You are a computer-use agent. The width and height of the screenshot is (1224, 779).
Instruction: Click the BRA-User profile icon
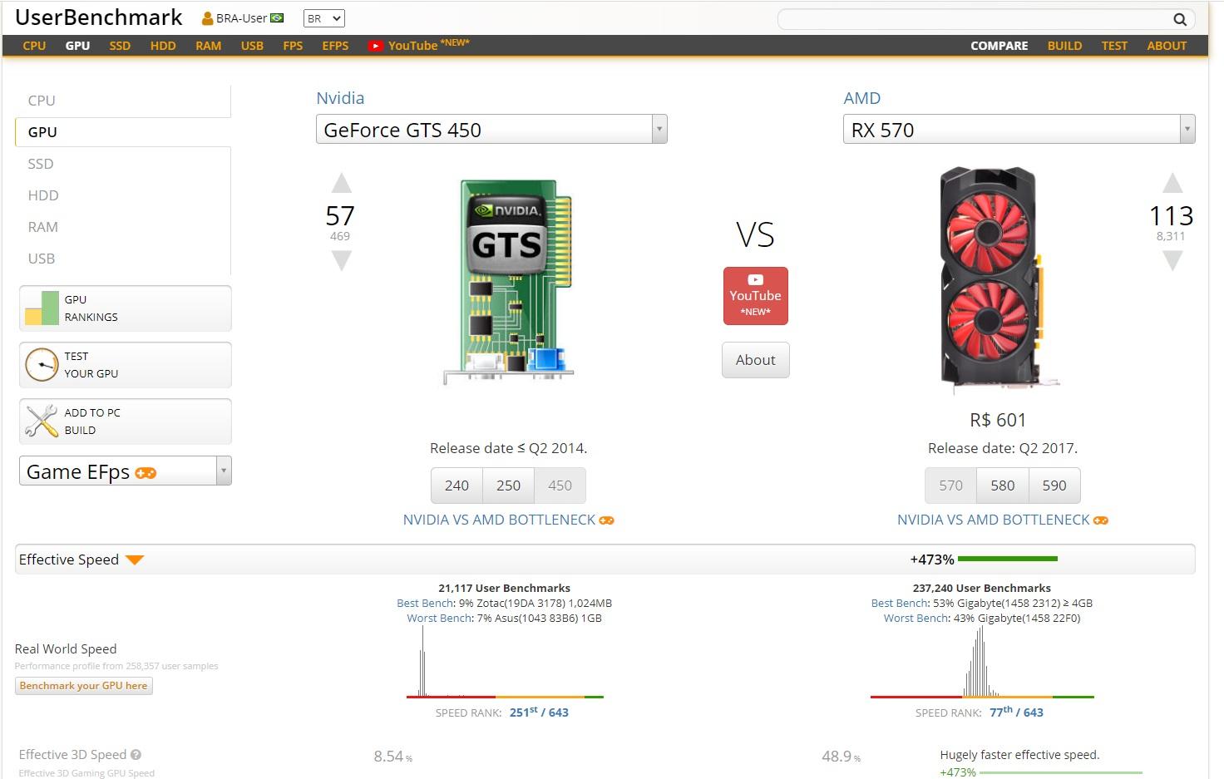[x=207, y=18]
